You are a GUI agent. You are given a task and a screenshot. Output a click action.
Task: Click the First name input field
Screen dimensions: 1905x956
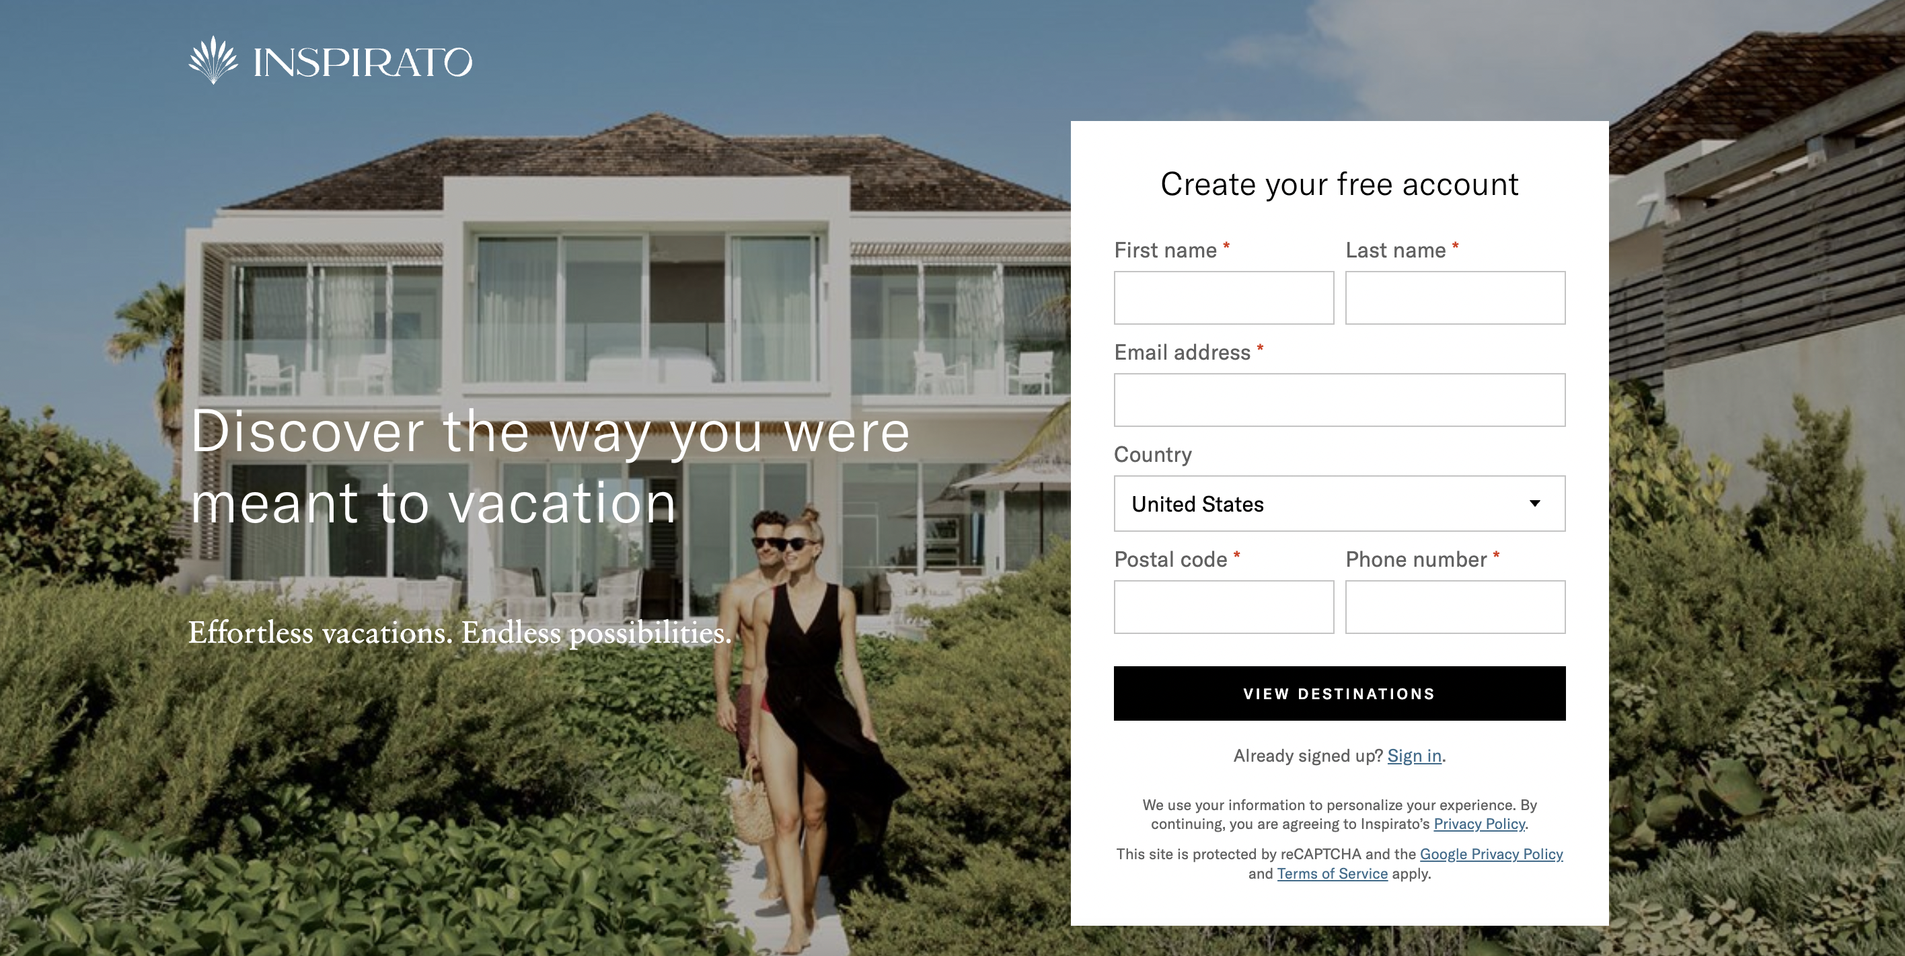click(1222, 296)
